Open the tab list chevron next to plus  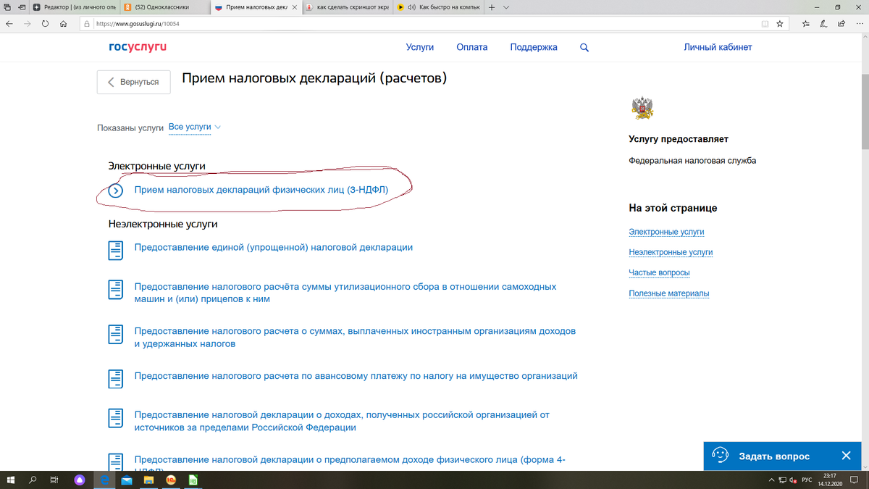(x=505, y=8)
